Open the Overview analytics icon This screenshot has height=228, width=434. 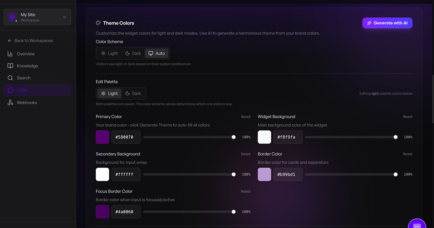coord(11,54)
